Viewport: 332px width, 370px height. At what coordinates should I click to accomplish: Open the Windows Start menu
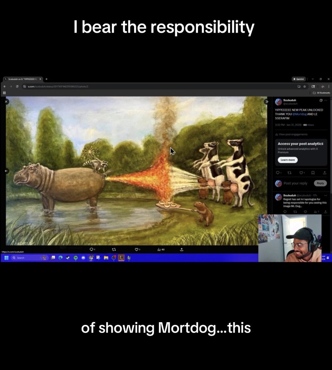click(x=6, y=258)
